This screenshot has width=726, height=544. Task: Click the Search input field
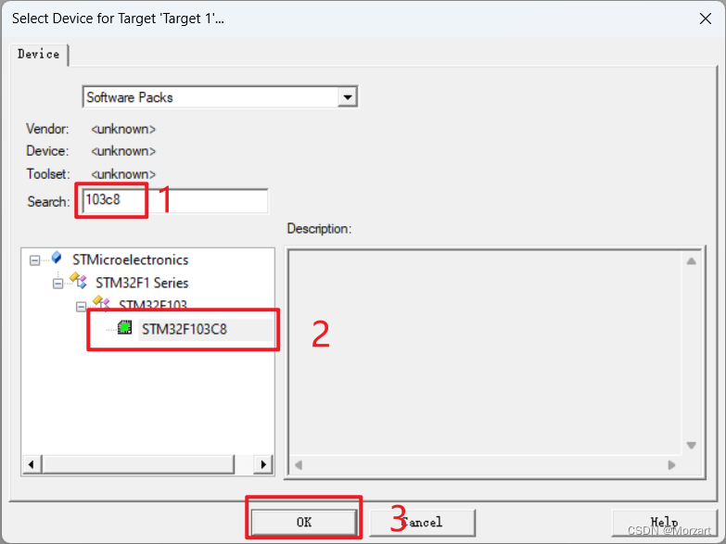pyautogui.click(x=175, y=201)
